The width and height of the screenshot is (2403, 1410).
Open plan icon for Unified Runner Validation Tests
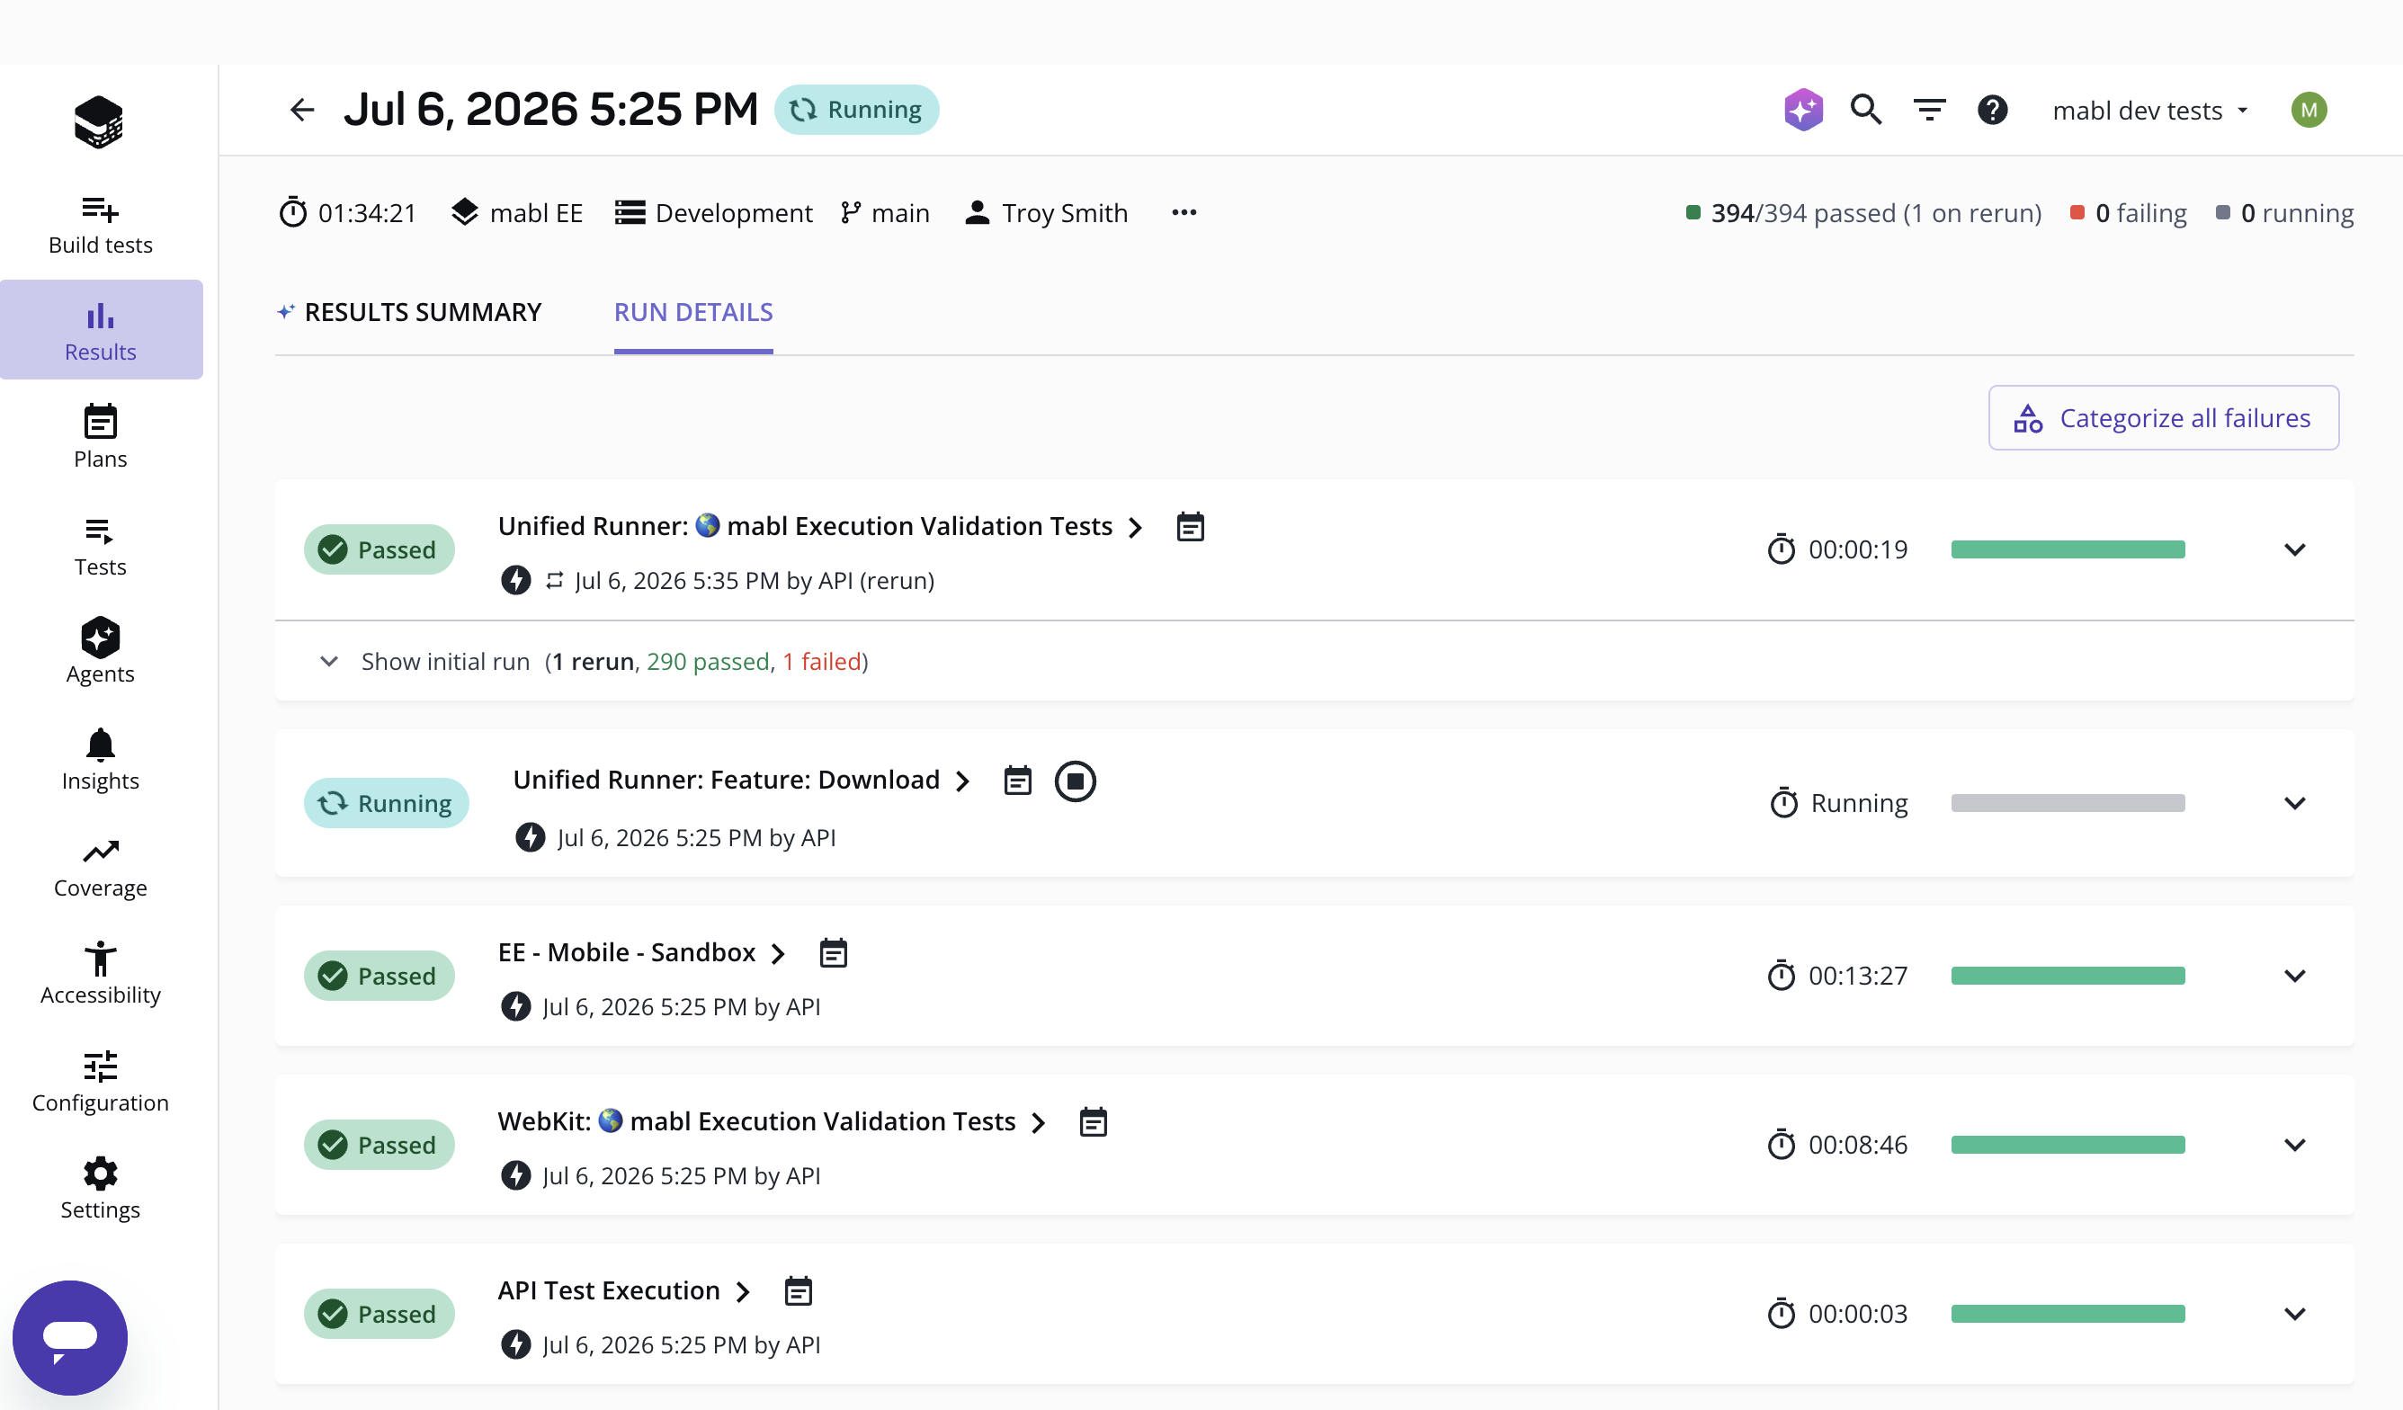click(x=1190, y=526)
